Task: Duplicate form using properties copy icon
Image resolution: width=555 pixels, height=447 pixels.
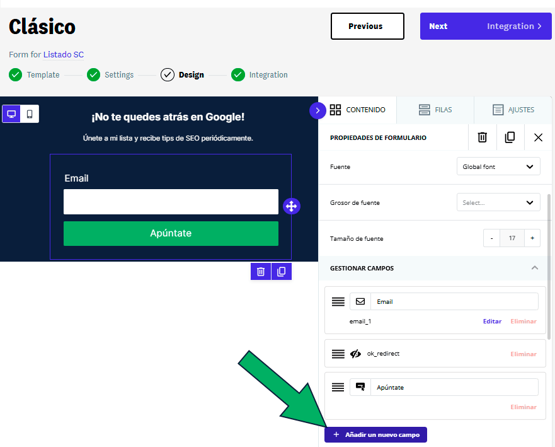Action: [x=510, y=137]
